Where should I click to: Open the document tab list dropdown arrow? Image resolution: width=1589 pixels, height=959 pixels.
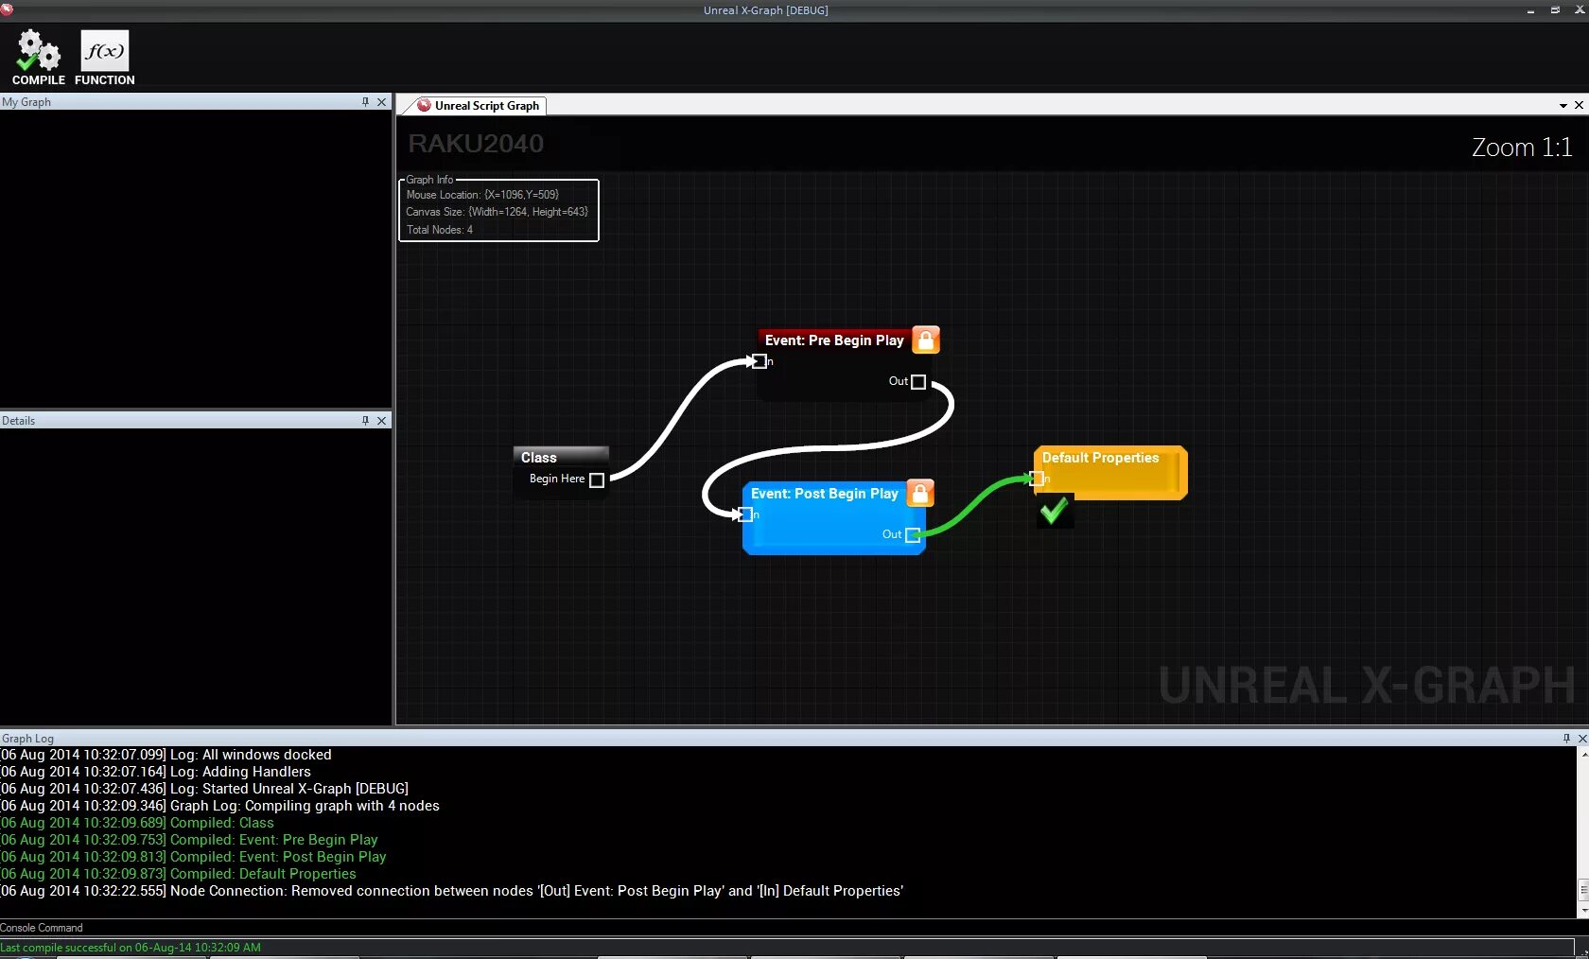1563,105
